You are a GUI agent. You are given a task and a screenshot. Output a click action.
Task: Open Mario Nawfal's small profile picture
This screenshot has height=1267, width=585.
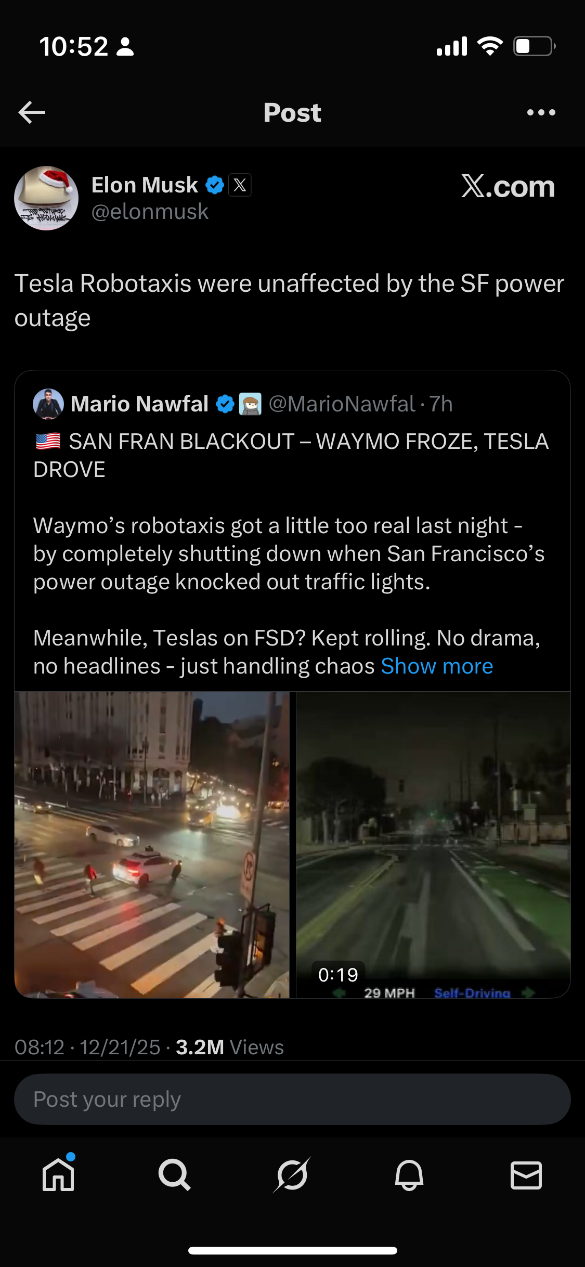pyautogui.click(x=48, y=404)
